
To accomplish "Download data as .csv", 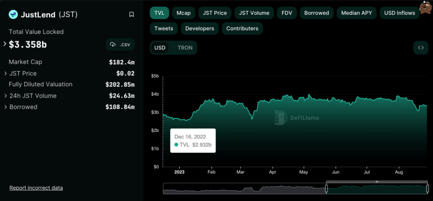I will click(x=120, y=44).
